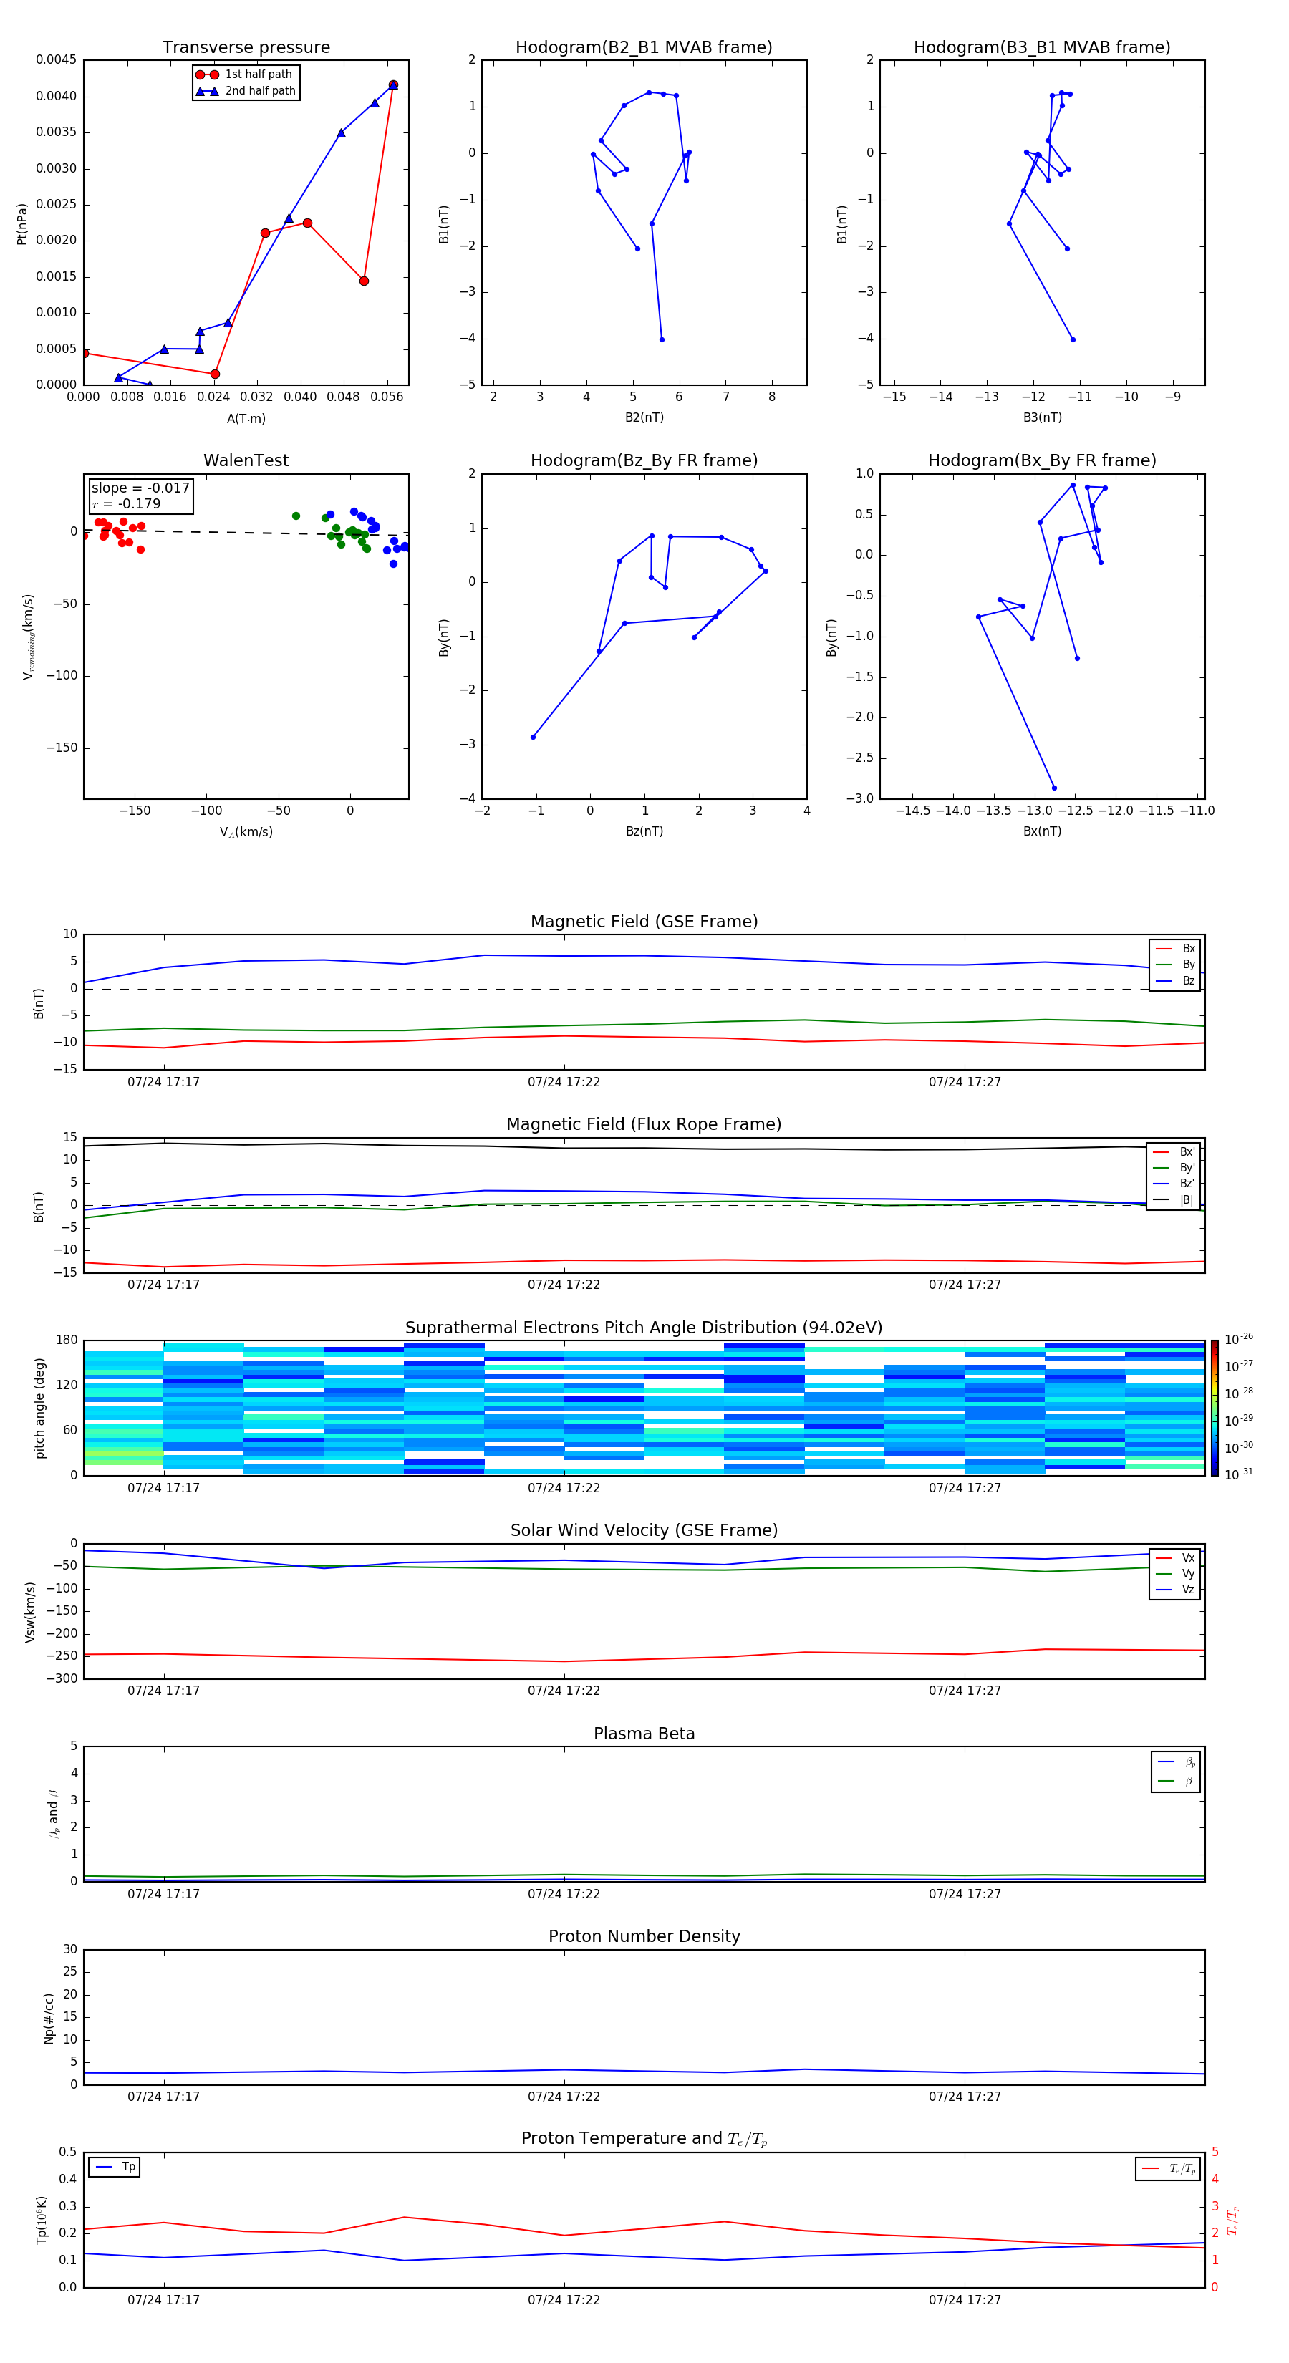Click the Bx' entry in the flux rope legend
The height and width of the screenshot is (2363, 1289).
[x=1174, y=1152]
